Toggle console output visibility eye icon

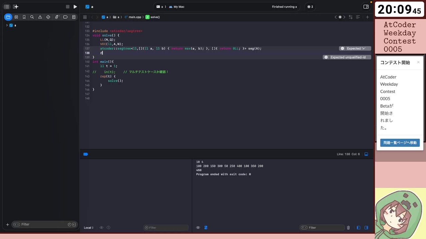coord(198,228)
